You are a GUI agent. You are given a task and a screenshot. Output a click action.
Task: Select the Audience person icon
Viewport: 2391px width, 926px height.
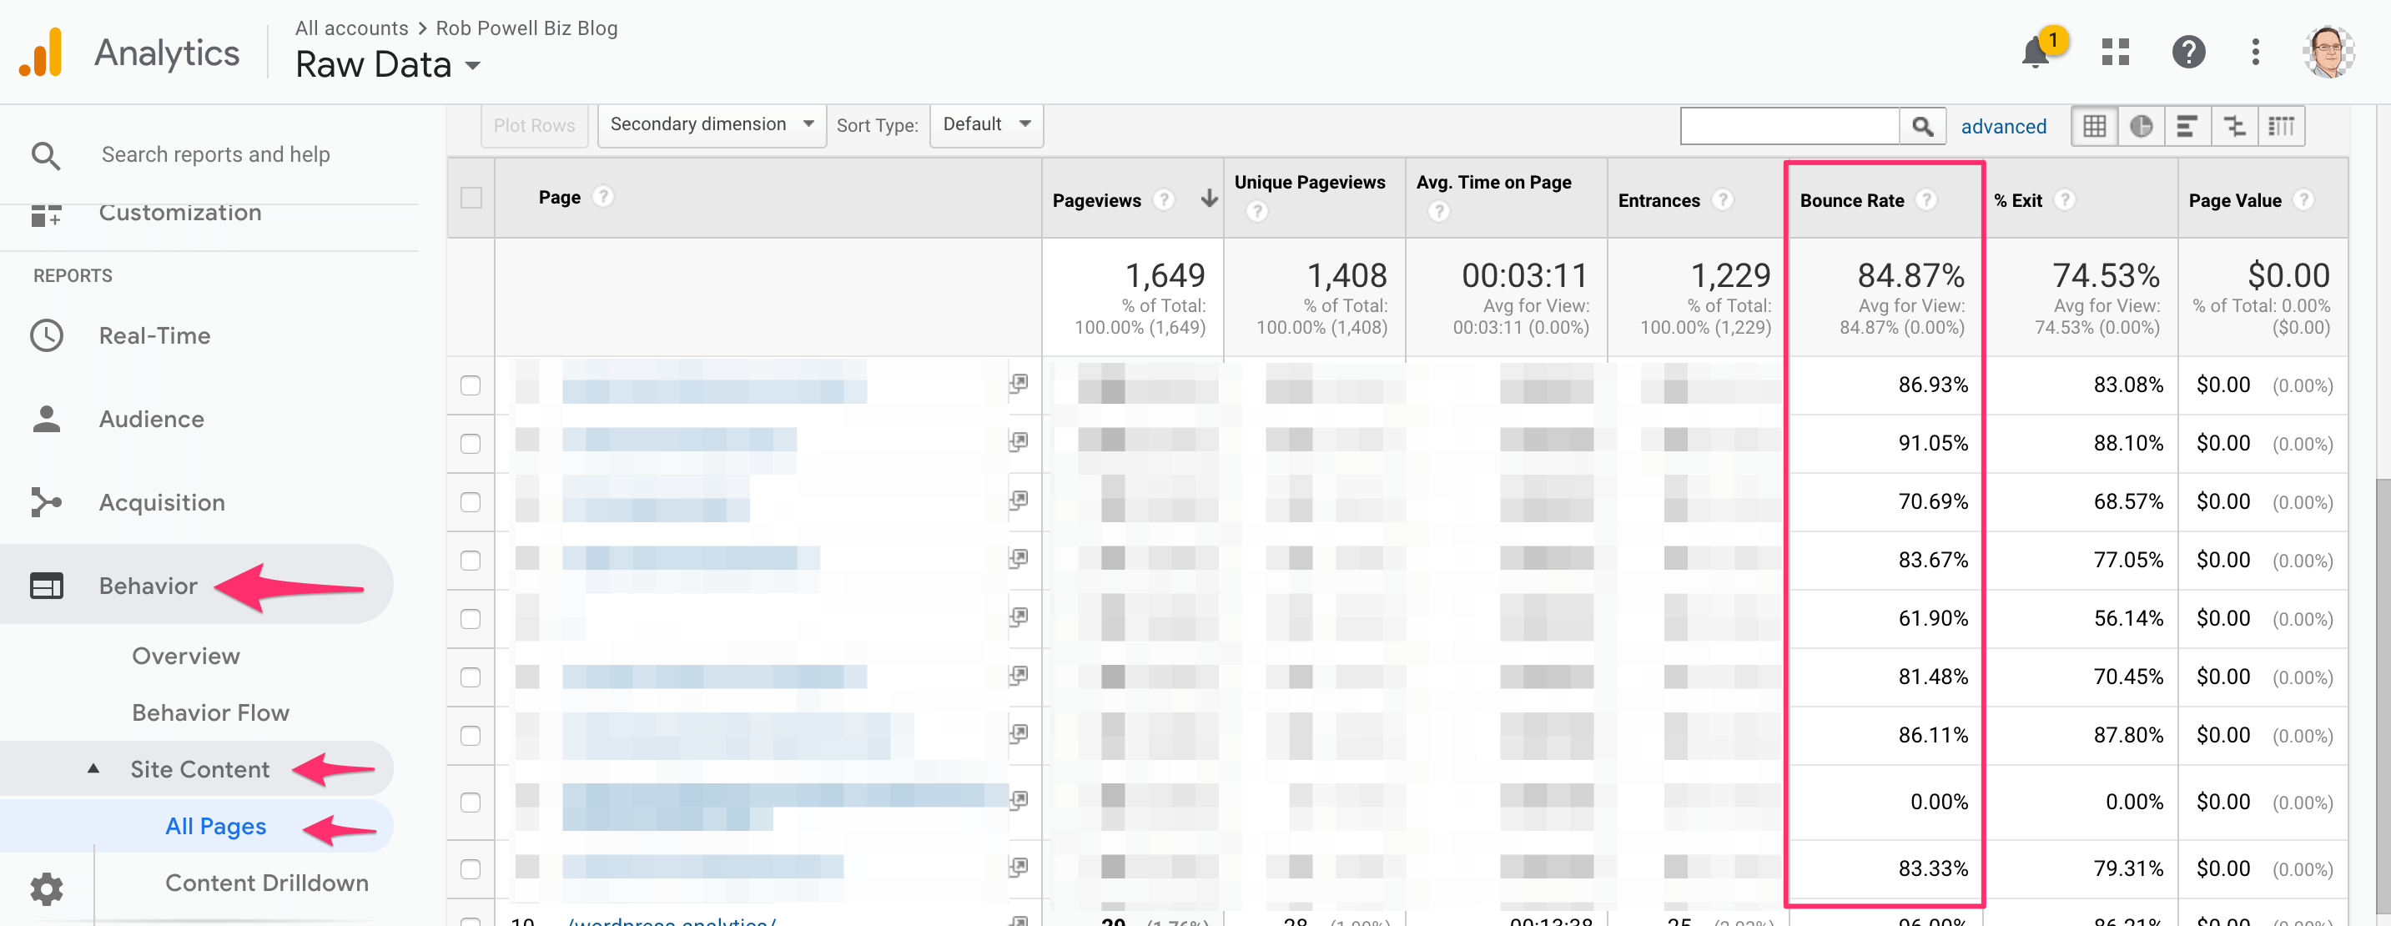click(x=48, y=416)
